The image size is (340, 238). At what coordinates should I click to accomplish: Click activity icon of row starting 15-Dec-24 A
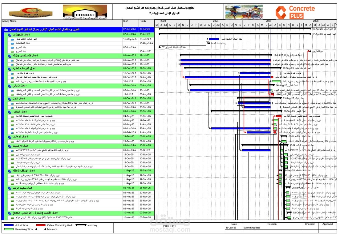(12, 73)
